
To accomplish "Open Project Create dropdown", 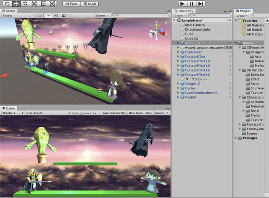I will [x=242, y=16].
